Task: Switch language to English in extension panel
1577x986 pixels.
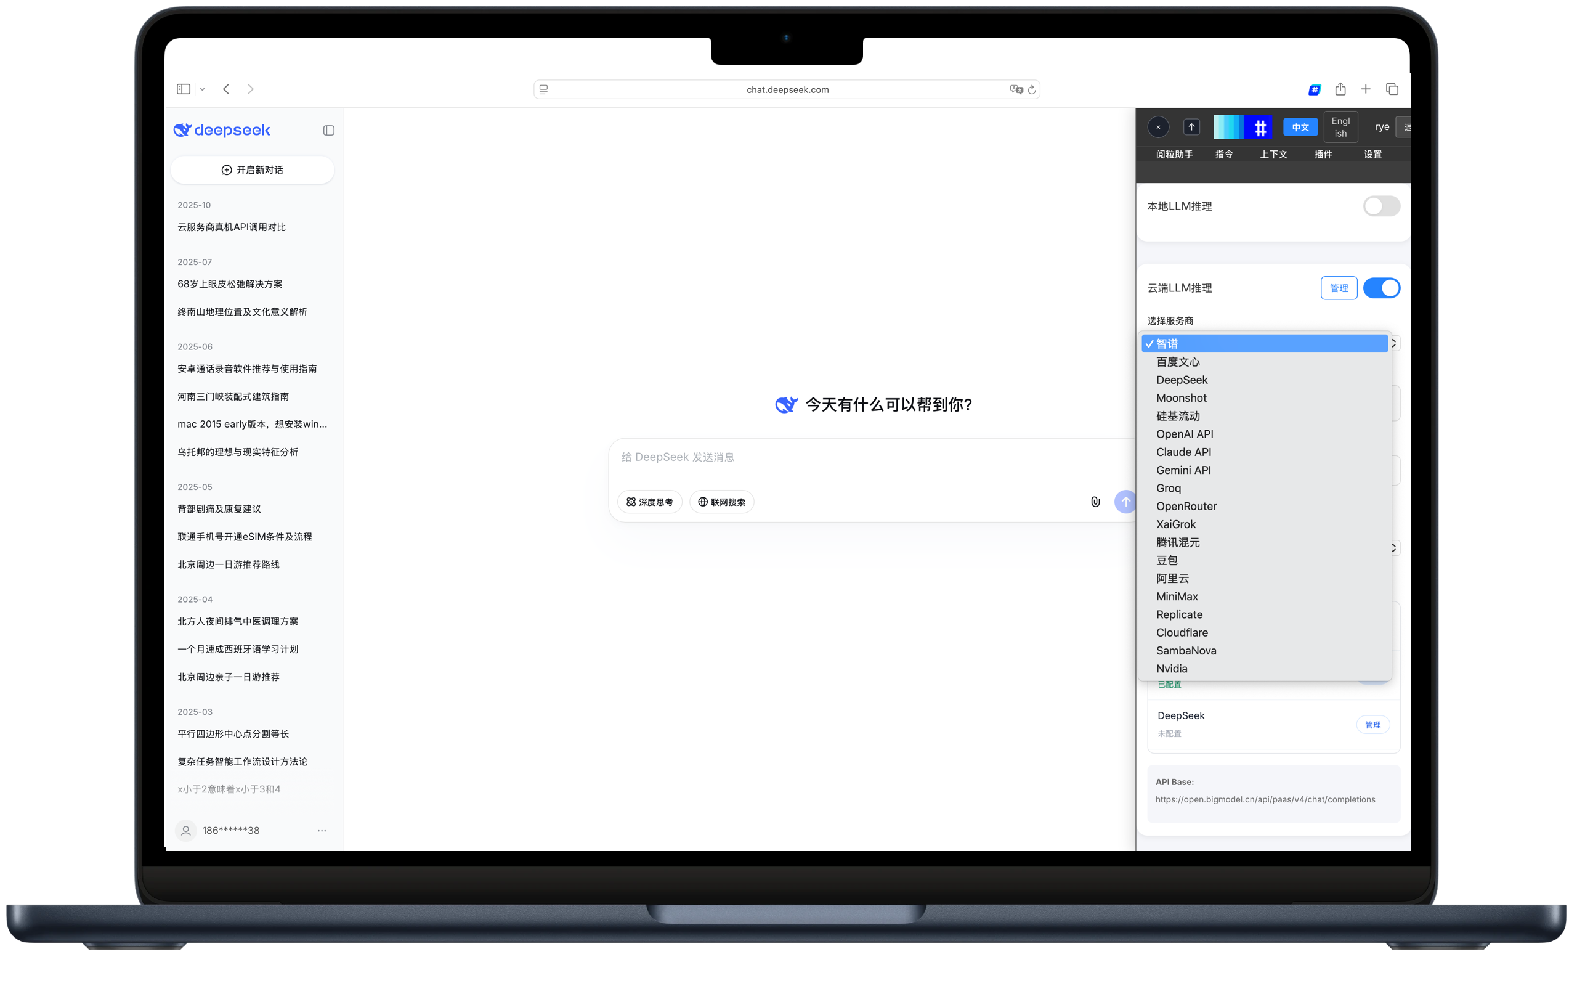Action: 1340,126
